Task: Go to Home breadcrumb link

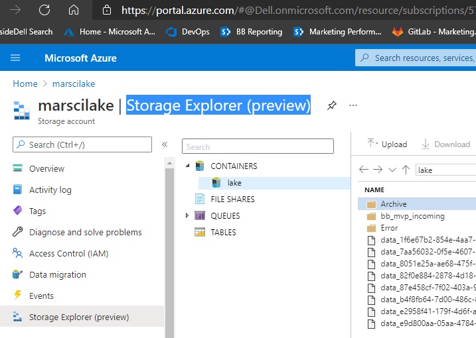Action: 25,84
